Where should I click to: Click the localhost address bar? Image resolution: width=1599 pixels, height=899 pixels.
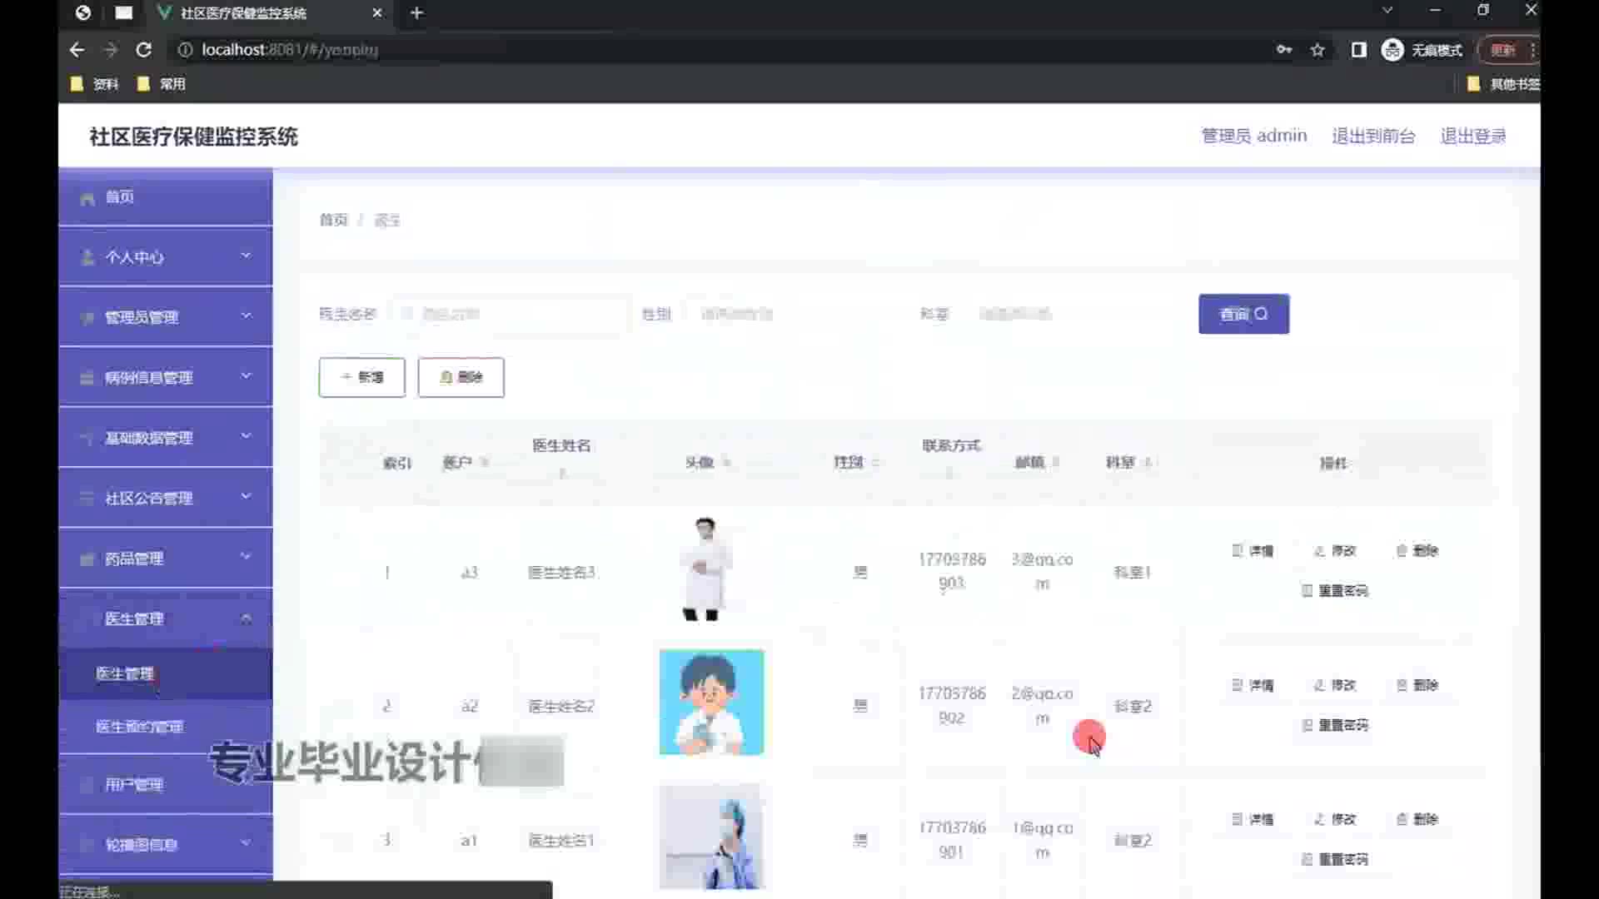[716, 50]
